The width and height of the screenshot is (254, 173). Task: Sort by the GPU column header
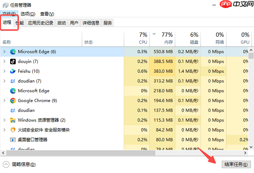239,38
